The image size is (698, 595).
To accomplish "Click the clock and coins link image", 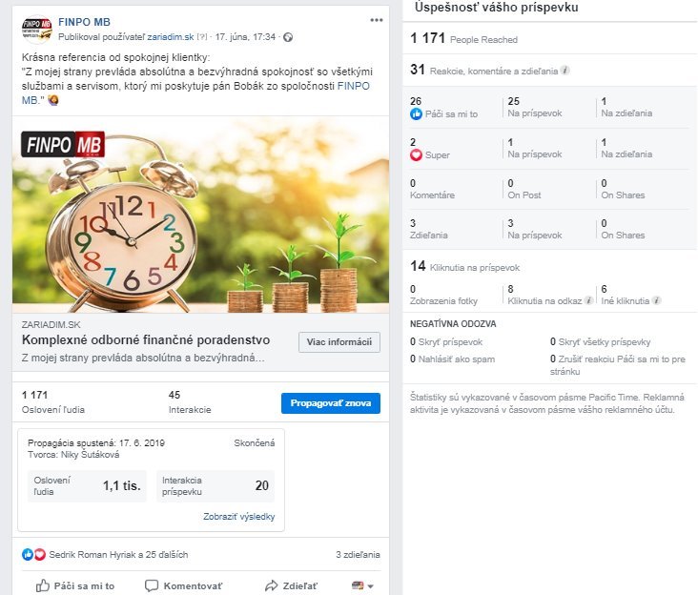I will [200, 216].
